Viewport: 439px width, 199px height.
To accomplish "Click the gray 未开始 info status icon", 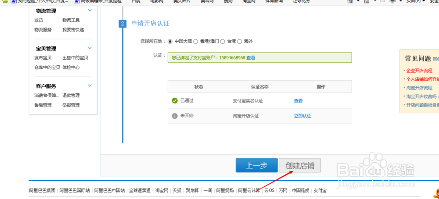I will click(175, 116).
